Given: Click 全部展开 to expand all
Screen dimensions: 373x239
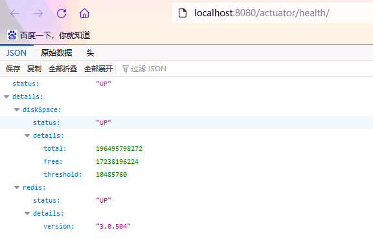Looking at the screenshot, I should (x=98, y=69).
